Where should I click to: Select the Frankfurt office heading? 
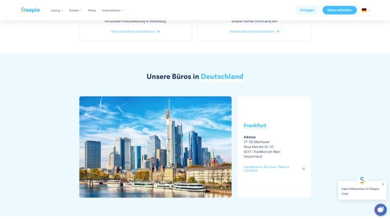(255, 125)
